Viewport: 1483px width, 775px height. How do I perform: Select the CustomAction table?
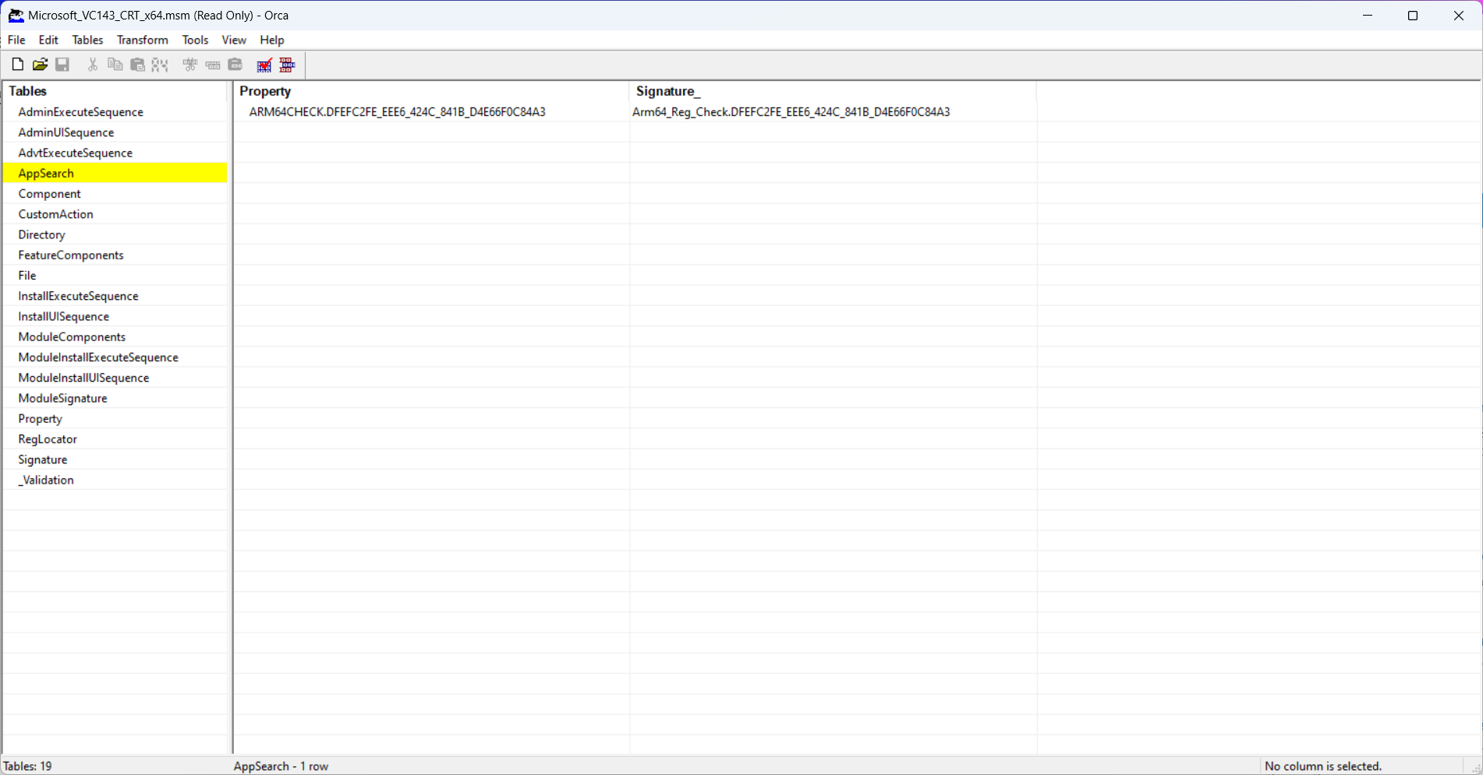point(115,214)
